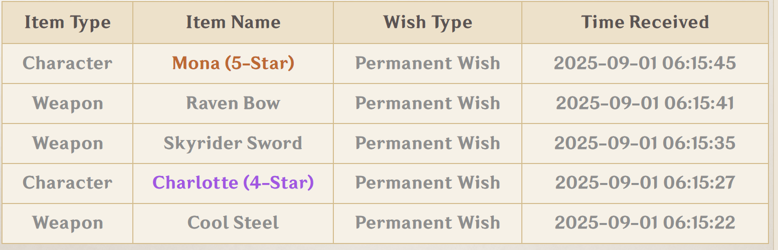This screenshot has width=778, height=250.
Task: Click Character type cell in Charlotte row
Action: (68, 183)
